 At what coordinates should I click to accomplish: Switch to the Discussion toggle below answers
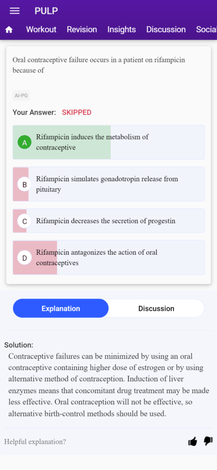point(156,308)
